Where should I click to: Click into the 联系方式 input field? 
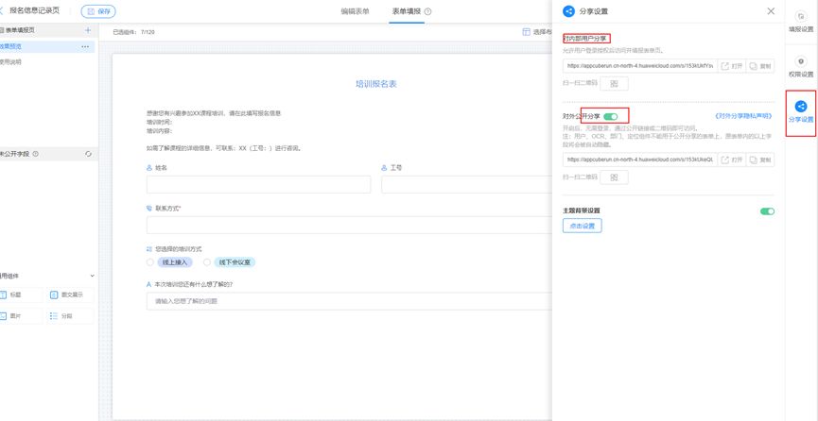pyautogui.click(x=349, y=225)
